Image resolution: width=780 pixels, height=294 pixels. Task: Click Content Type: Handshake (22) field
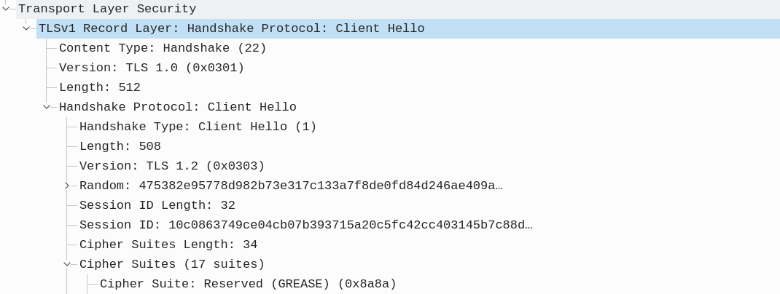click(163, 48)
